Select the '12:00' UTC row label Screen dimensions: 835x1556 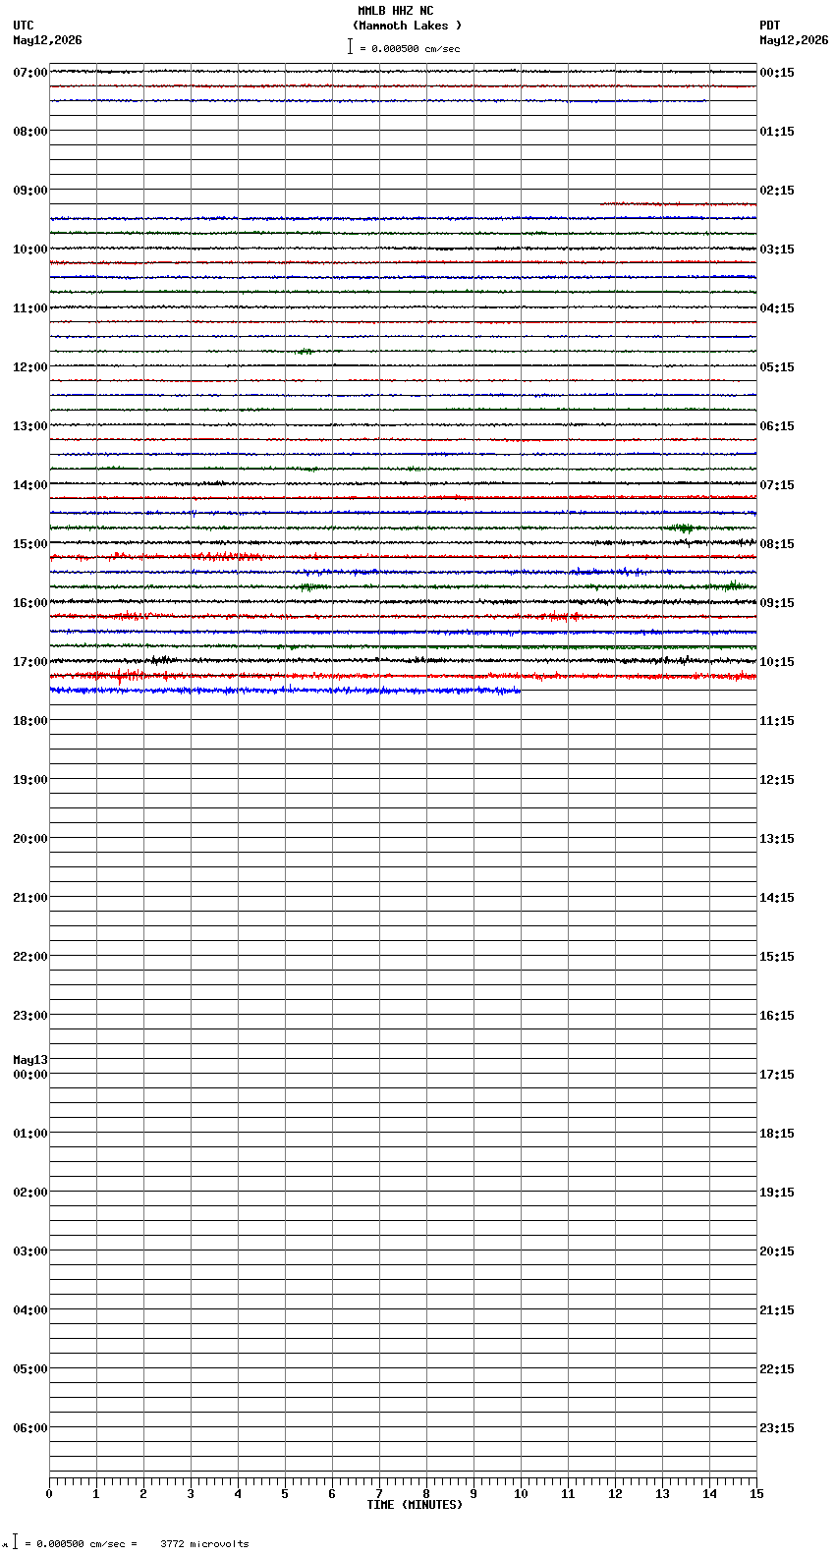point(30,367)
